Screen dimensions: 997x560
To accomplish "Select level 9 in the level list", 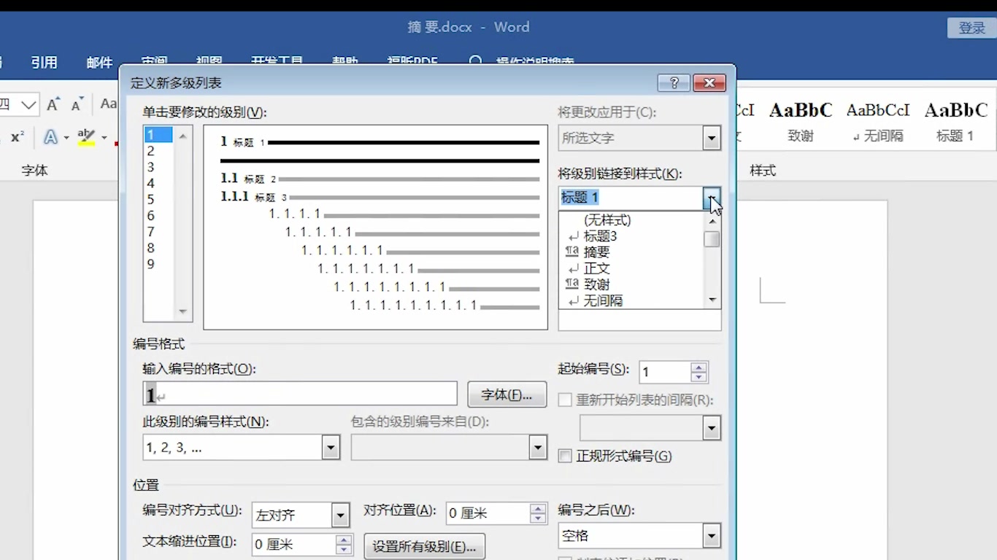I will pyautogui.click(x=158, y=264).
